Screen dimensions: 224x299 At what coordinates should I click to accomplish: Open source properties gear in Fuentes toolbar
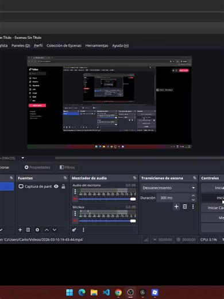[x=37, y=229]
